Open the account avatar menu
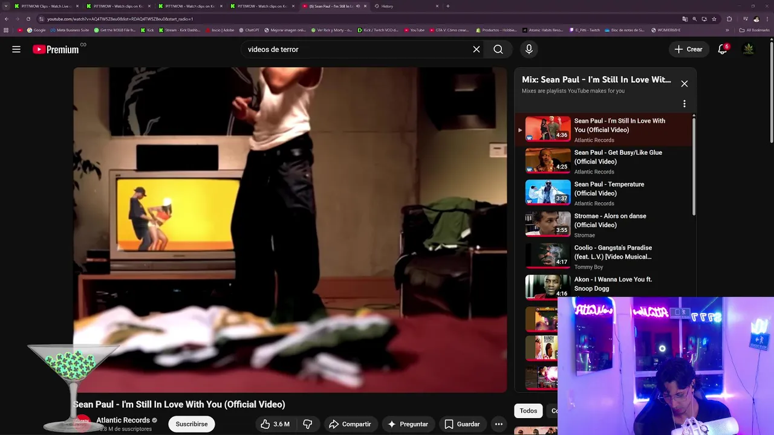774x435 pixels. click(x=749, y=50)
